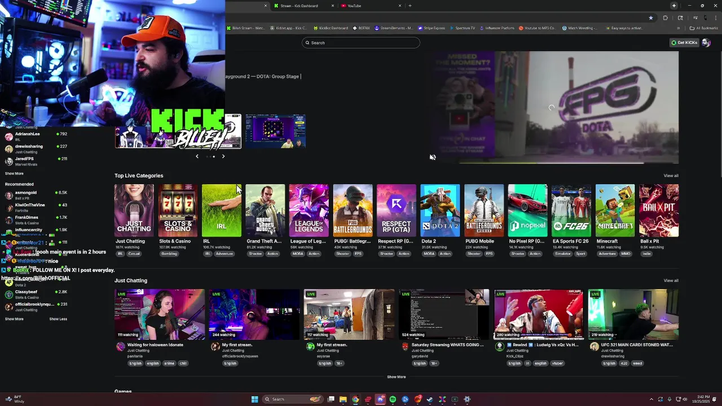722x406 pixels.
Task: Open the garydavid streamer avatar
Action: click(x=404, y=347)
